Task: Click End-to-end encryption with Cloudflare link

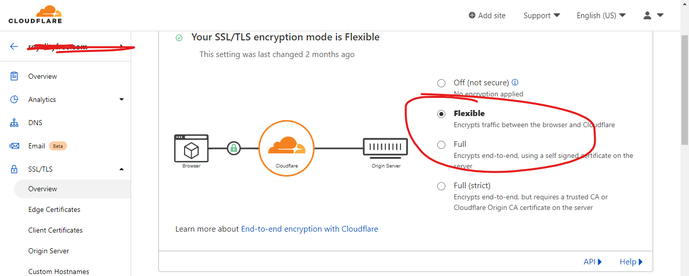Action: click(309, 229)
